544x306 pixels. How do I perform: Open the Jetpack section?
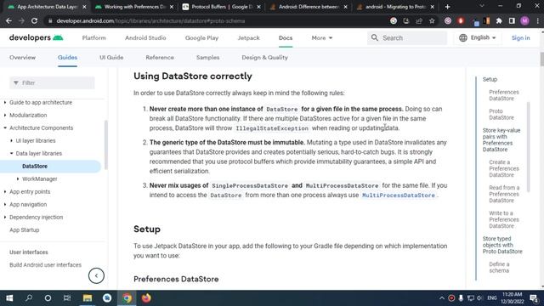(x=248, y=37)
